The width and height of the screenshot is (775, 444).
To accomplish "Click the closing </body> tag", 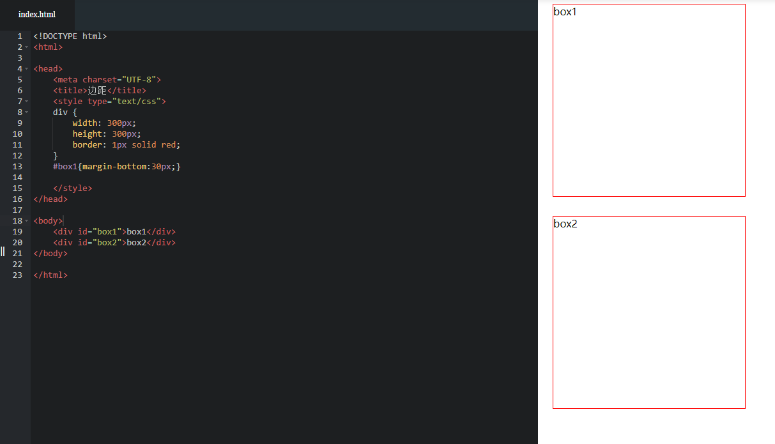I will click(x=50, y=254).
